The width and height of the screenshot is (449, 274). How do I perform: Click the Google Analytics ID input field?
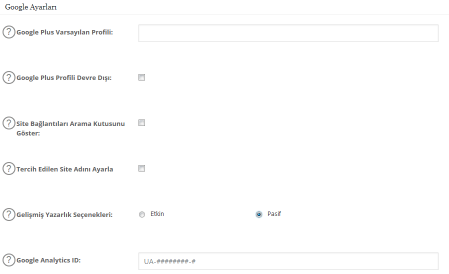288,261
